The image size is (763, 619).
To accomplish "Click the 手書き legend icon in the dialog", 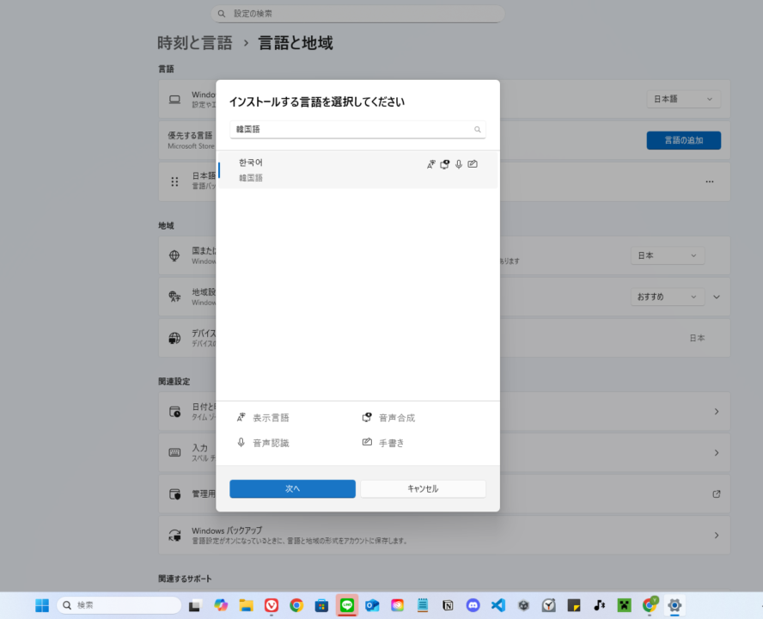I will (x=366, y=443).
